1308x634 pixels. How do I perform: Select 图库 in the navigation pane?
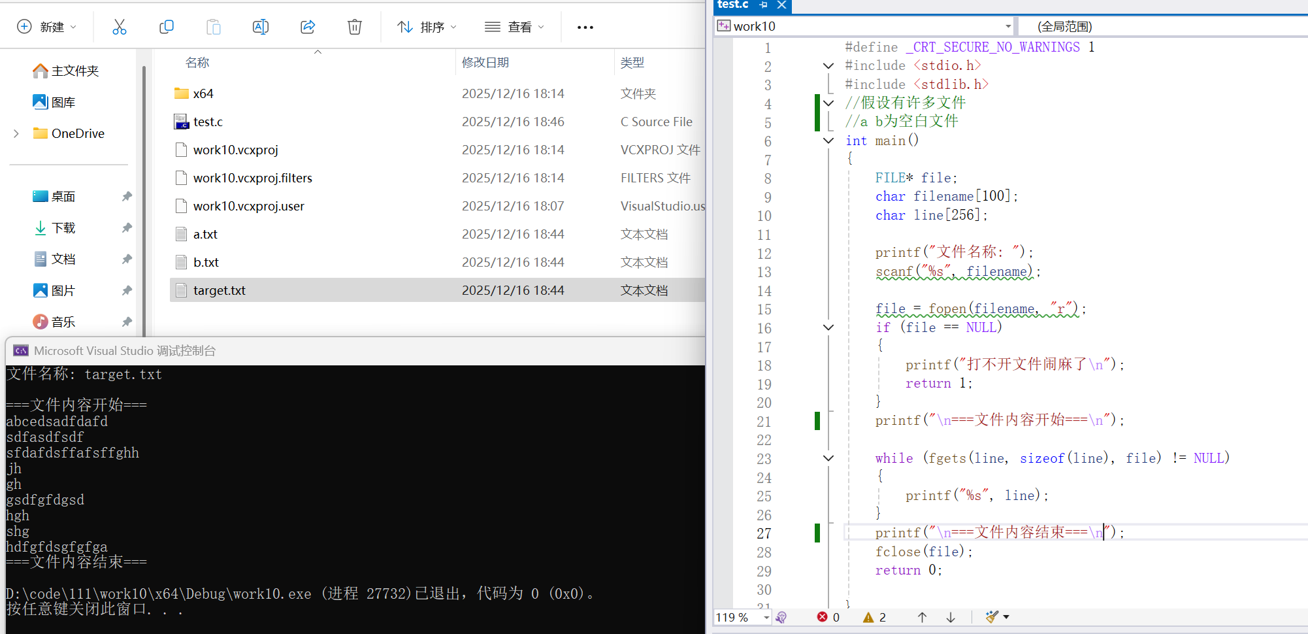click(x=54, y=102)
